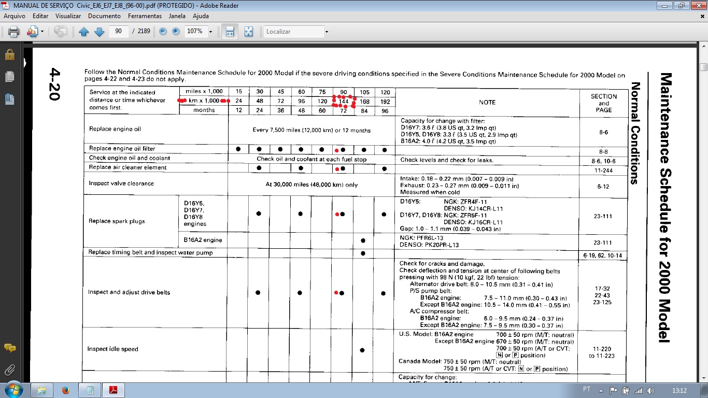Open Windows Explorer from taskbar
This screenshot has width=708, height=398.
click(x=42, y=390)
